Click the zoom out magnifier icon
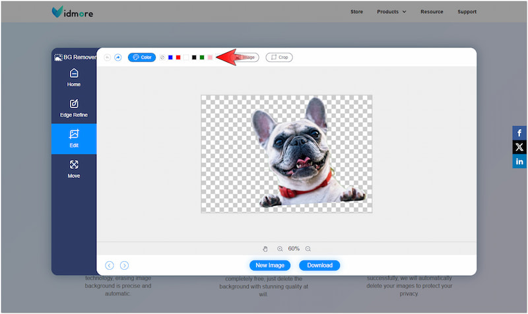 (x=308, y=249)
